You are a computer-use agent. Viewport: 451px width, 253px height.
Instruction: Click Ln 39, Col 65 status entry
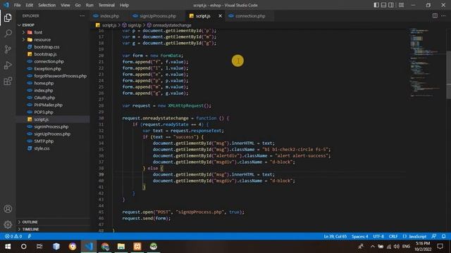pos(335,236)
